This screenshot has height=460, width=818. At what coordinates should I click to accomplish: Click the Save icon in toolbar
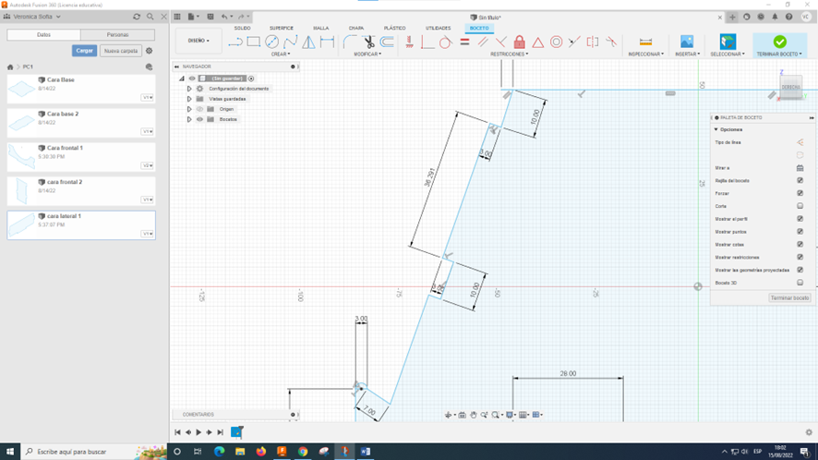(x=211, y=17)
